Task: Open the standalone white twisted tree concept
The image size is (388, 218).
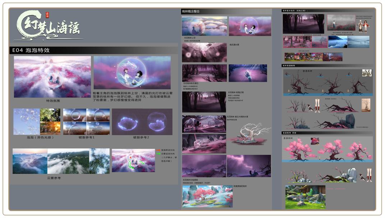Action: (x=250, y=134)
